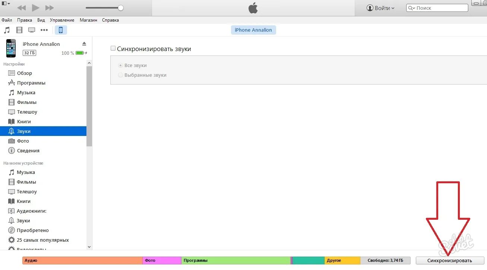Open search options magnifier dropdown

coord(411,8)
